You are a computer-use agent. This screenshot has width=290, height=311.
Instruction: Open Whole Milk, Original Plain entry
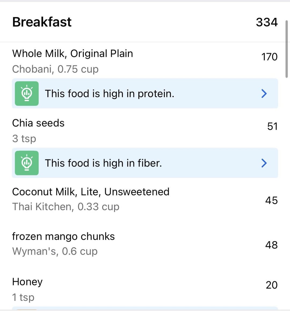pos(73,54)
